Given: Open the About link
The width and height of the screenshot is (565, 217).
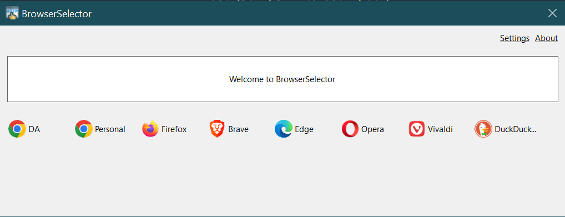Looking at the screenshot, I should click(546, 38).
